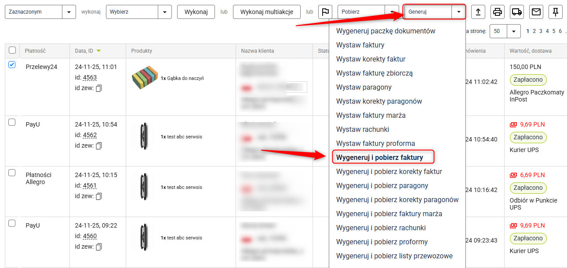
Task: Click the delivery truck icon
Action: point(517,12)
